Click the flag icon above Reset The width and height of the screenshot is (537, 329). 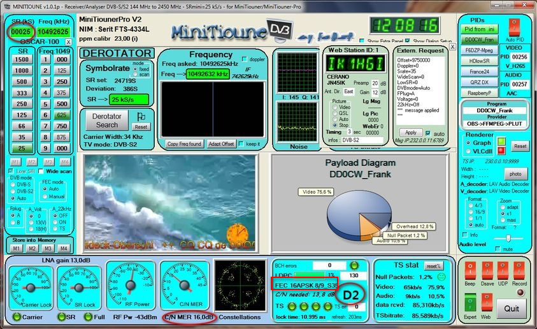click(x=141, y=117)
